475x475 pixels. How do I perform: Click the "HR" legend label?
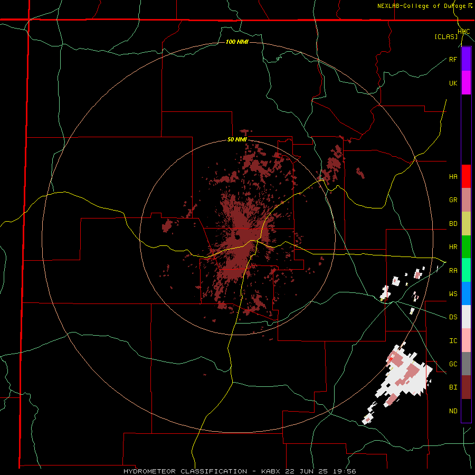click(453, 247)
